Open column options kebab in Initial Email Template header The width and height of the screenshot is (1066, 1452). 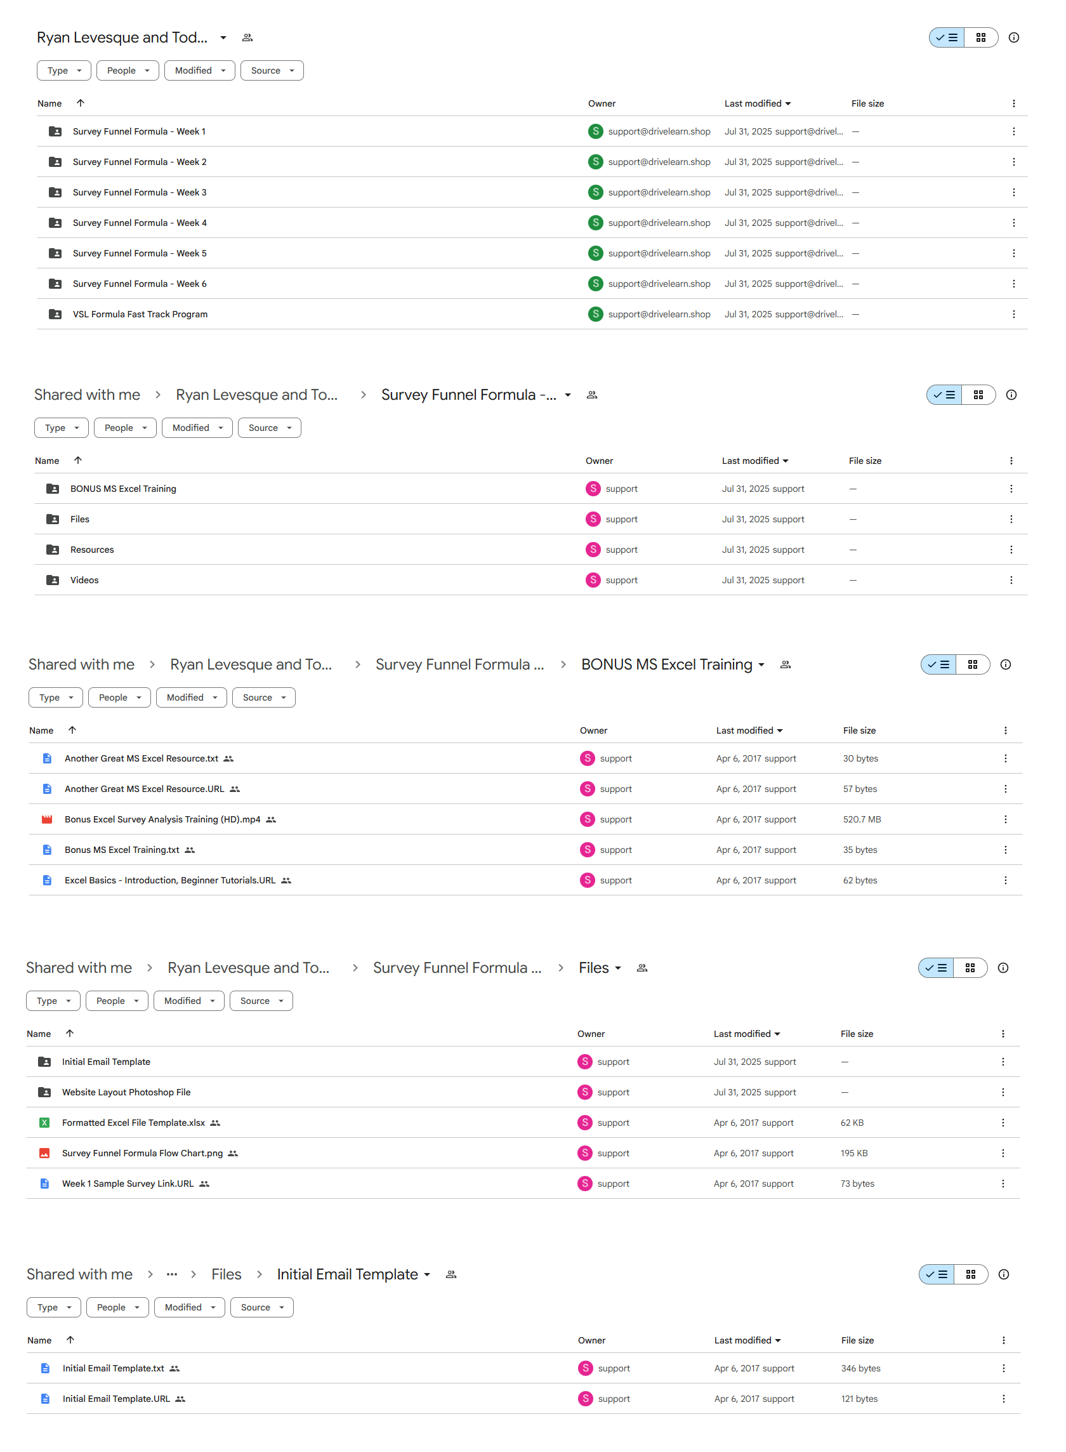pos(1003,1340)
